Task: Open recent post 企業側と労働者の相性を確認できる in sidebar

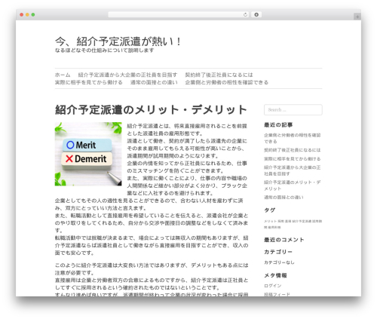Action: (293, 138)
